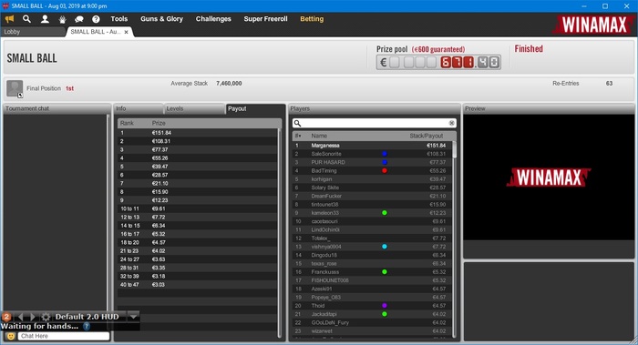Viewport: 638px width, 345px height.
Task: Select player DreamFucker in the list
Action: pyautogui.click(x=371, y=196)
